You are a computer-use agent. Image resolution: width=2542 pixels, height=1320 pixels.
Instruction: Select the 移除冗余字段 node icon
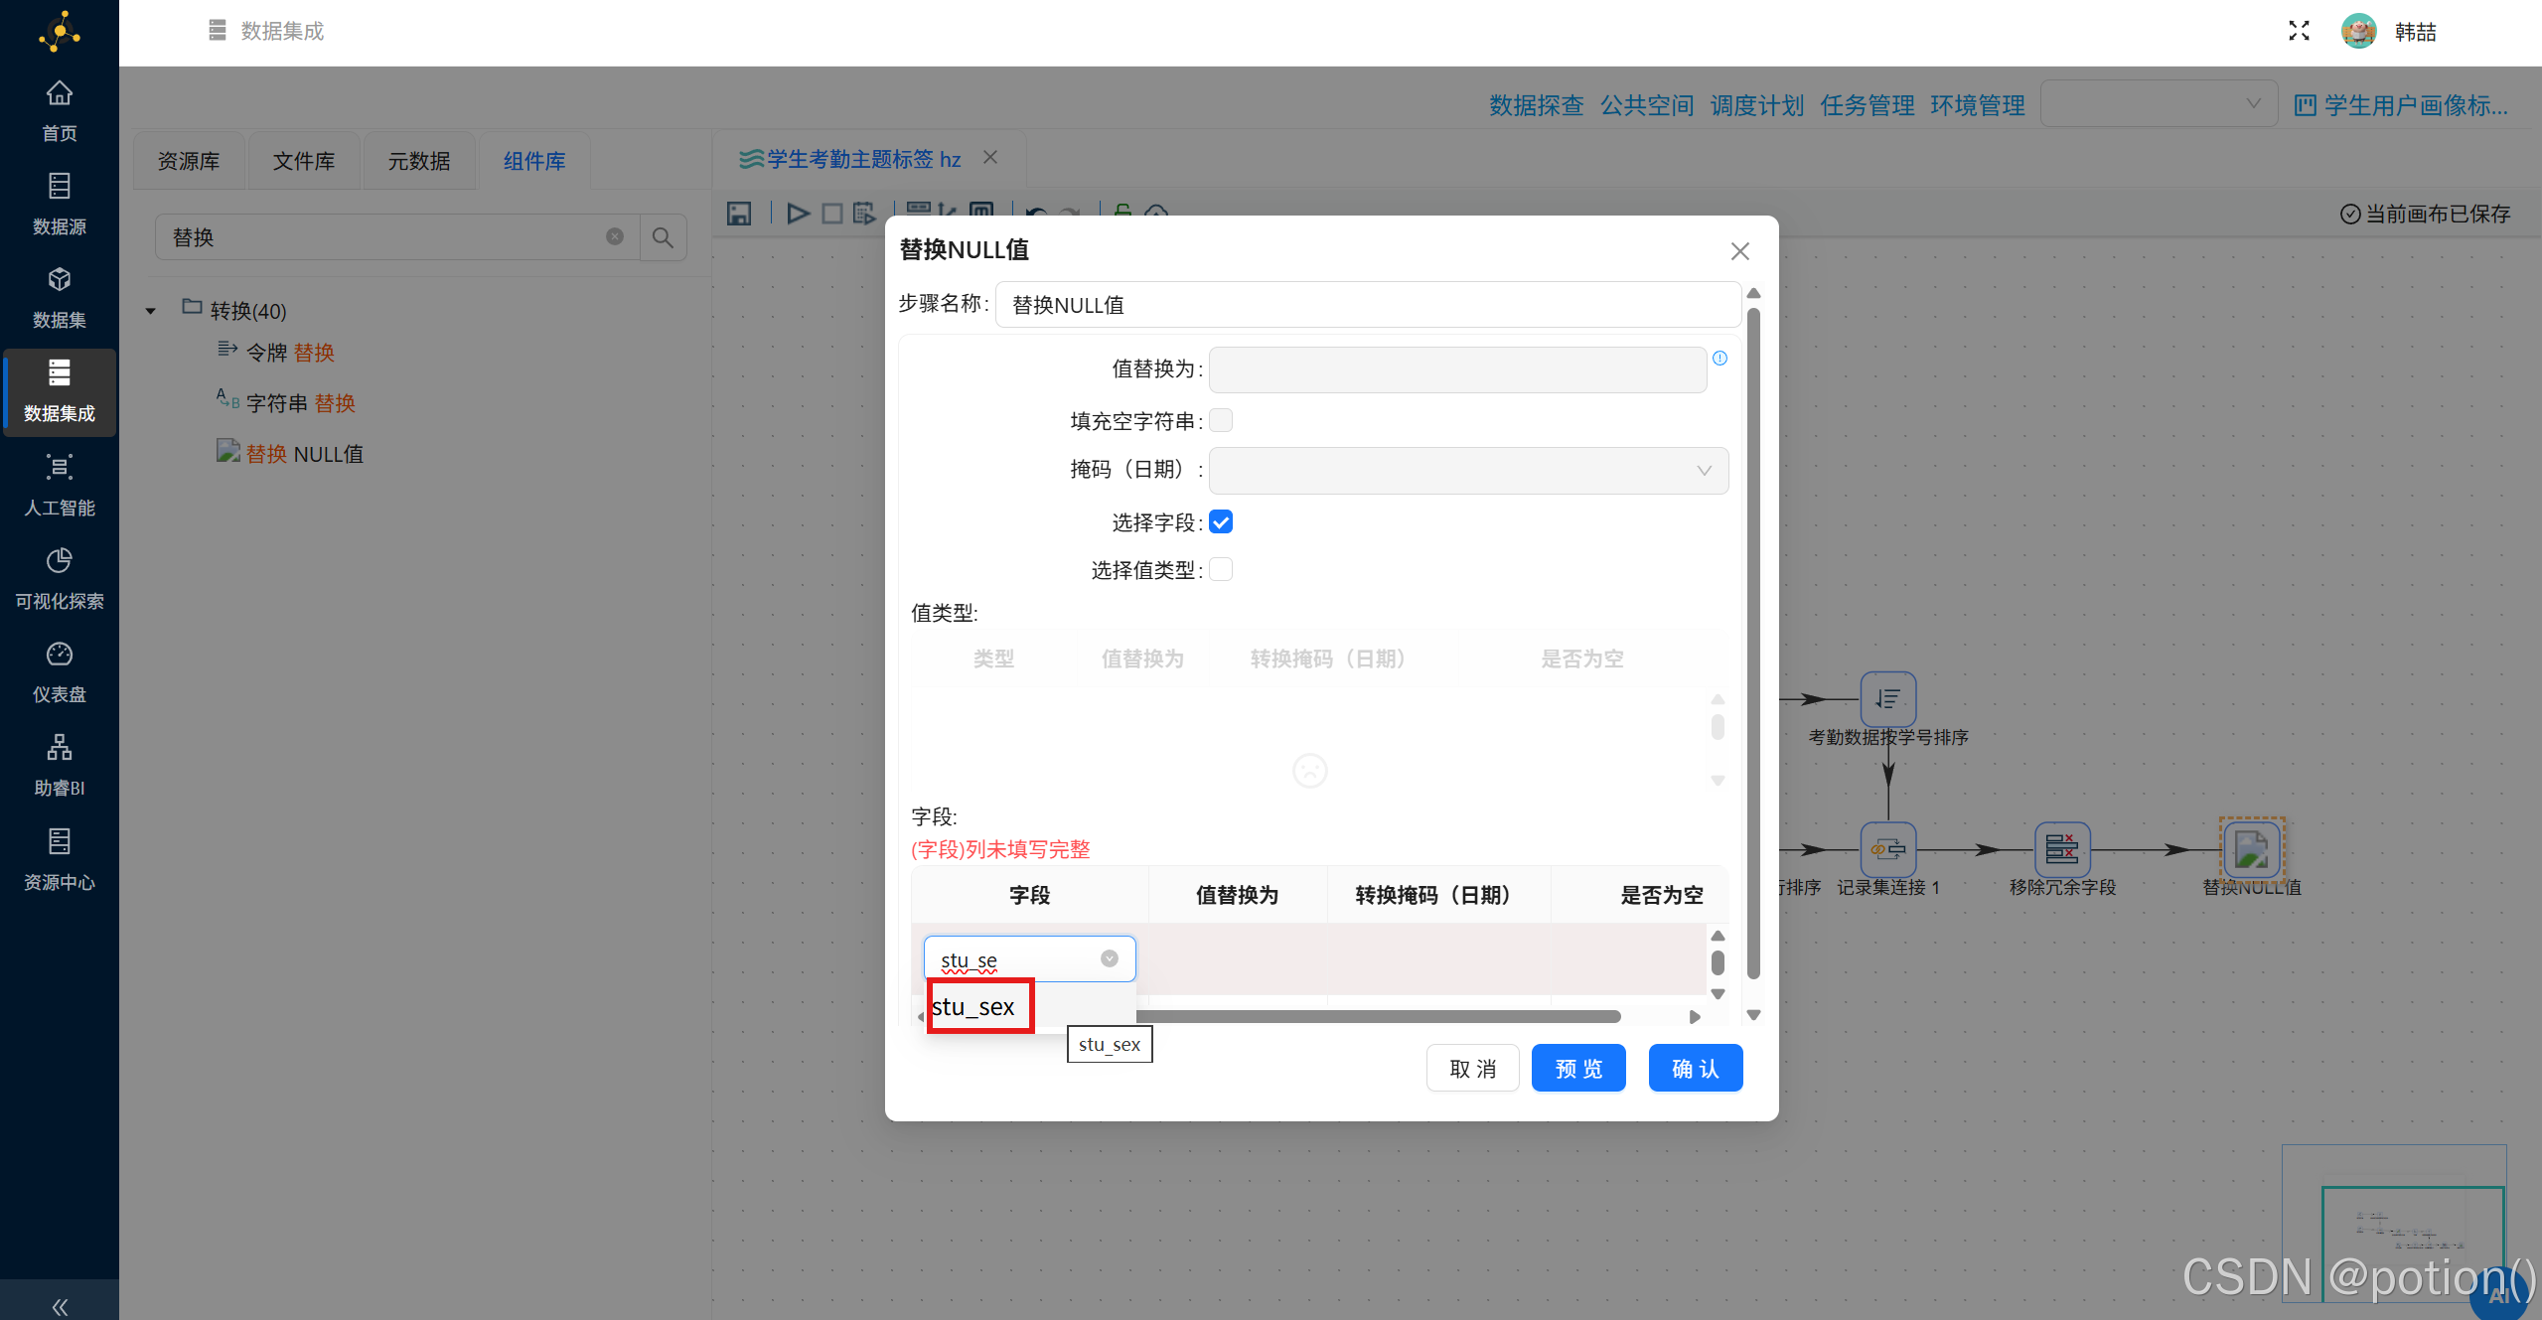point(2062,849)
